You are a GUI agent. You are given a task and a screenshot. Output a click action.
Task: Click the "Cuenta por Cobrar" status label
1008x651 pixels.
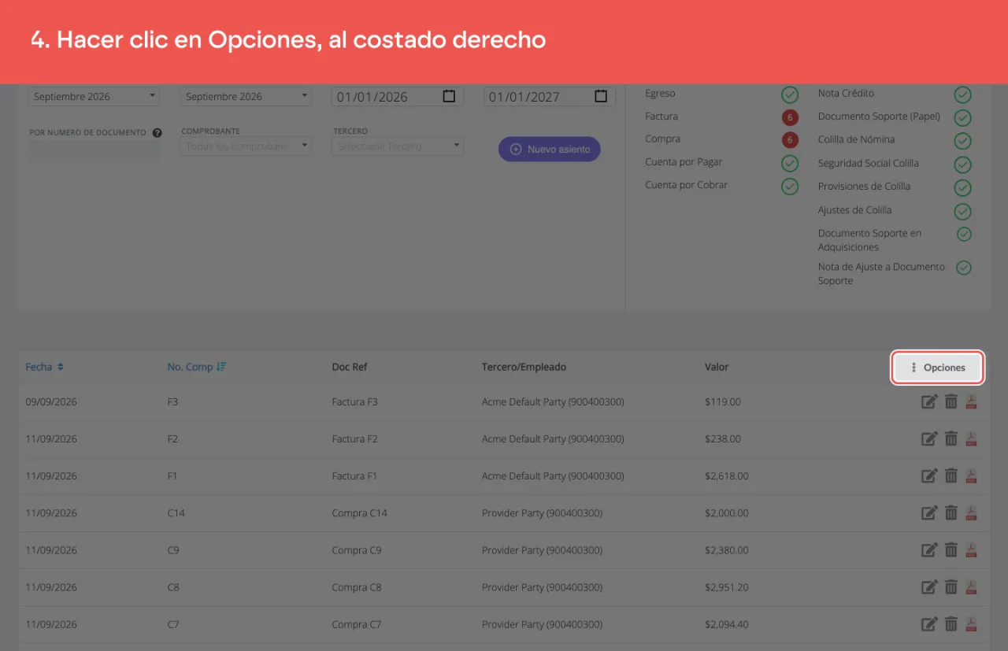pos(687,185)
